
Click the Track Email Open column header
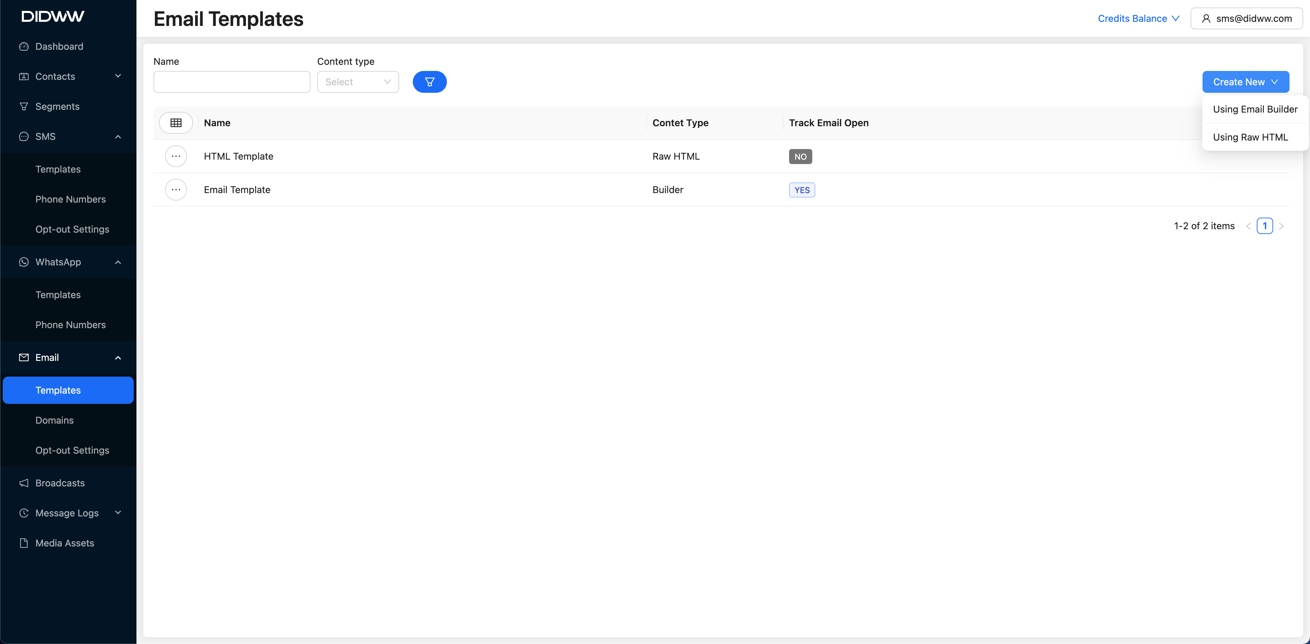[828, 123]
